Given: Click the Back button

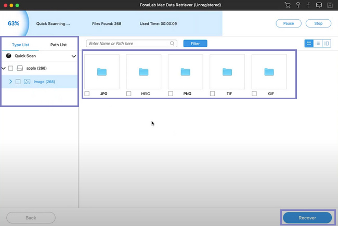Looking at the screenshot, I should pos(31,218).
